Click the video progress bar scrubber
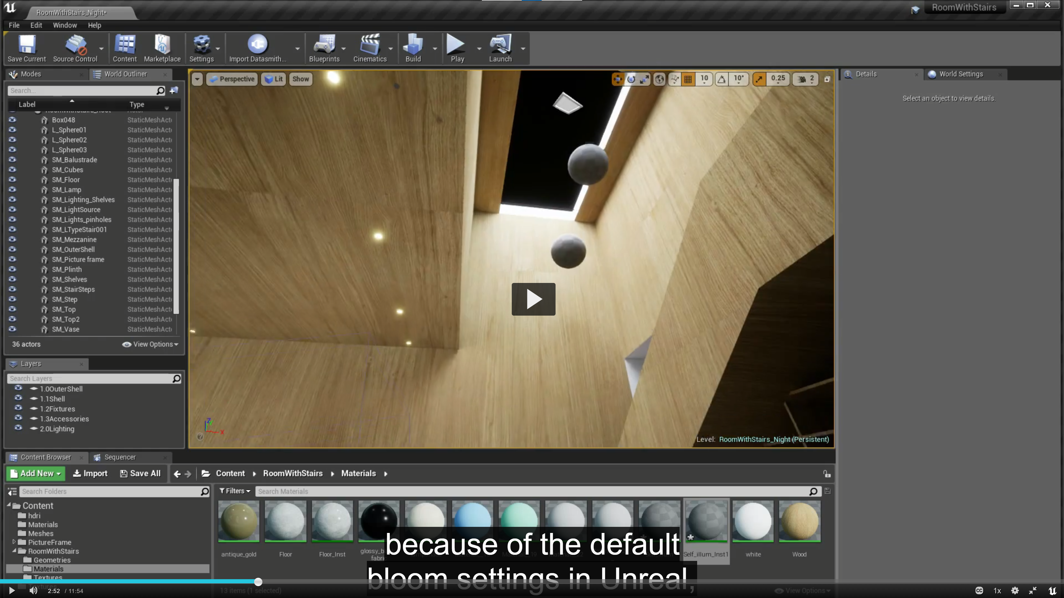1064x598 pixels. click(258, 581)
